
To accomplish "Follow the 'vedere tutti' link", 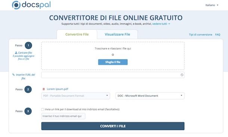I will [x=161, y=24].
